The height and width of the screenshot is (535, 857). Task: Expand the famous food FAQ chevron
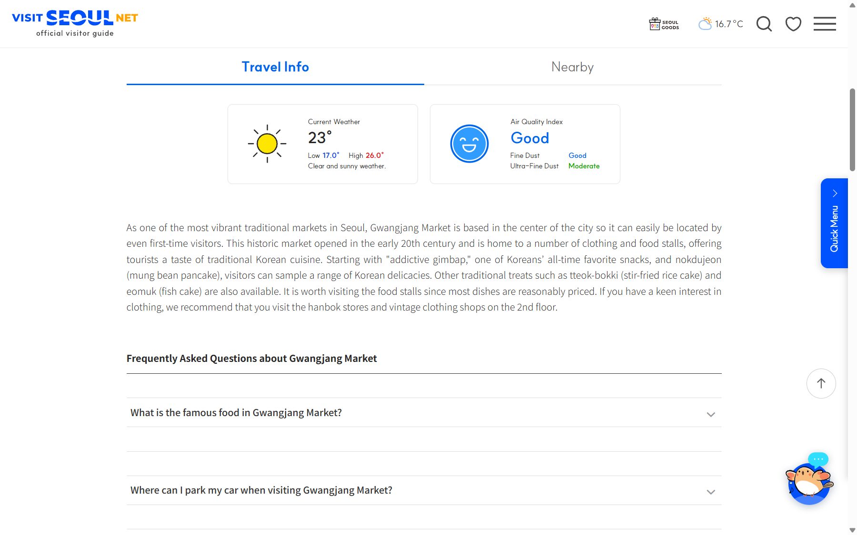pyautogui.click(x=711, y=414)
